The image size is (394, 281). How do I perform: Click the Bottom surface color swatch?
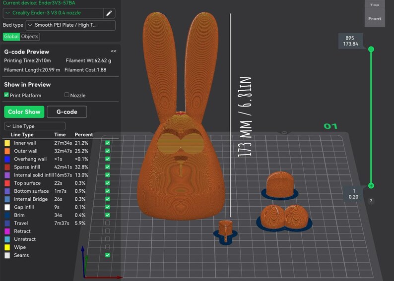click(x=7, y=191)
